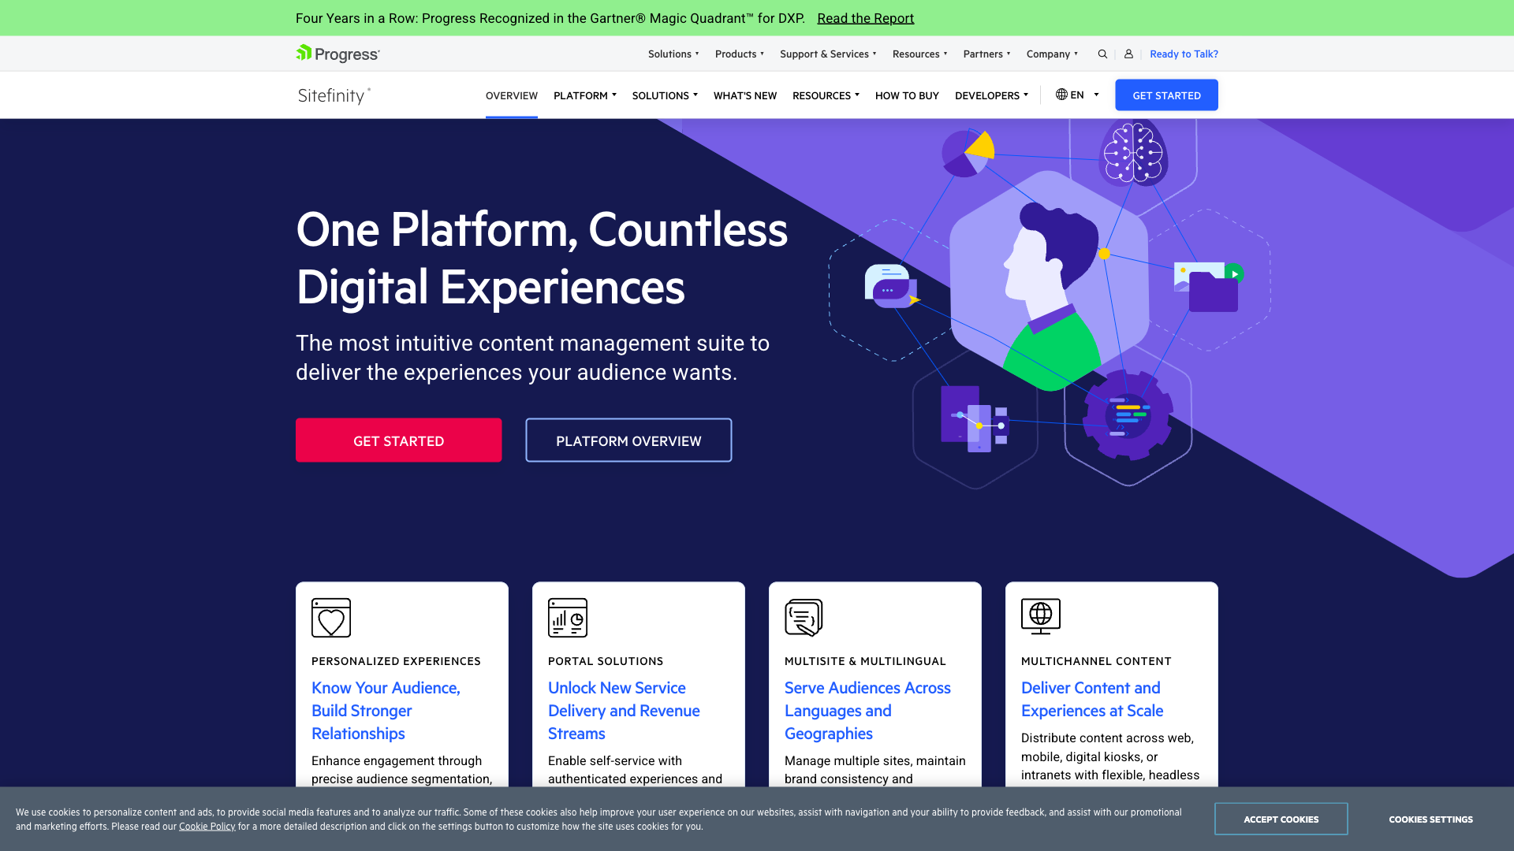Click the globe language icon
The height and width of the screenshot is (851, 1514).
click(1061, 95)
